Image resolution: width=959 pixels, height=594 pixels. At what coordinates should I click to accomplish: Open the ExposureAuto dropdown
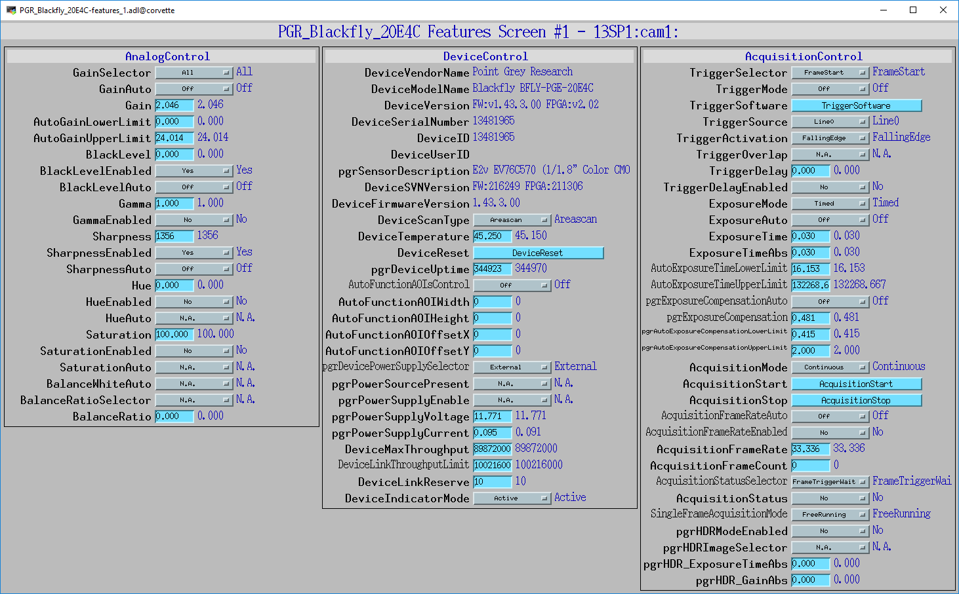pos(830,220)
